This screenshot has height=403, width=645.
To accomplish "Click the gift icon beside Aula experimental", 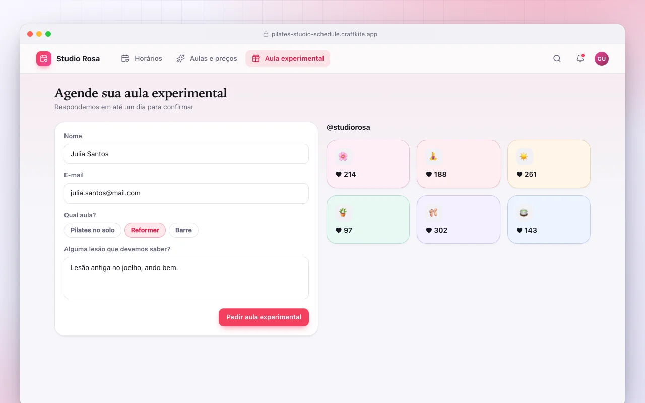I will (x=256, y=59).
